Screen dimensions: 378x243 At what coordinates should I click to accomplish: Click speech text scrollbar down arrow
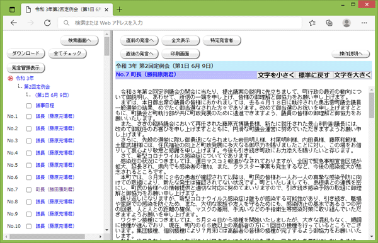372,237
